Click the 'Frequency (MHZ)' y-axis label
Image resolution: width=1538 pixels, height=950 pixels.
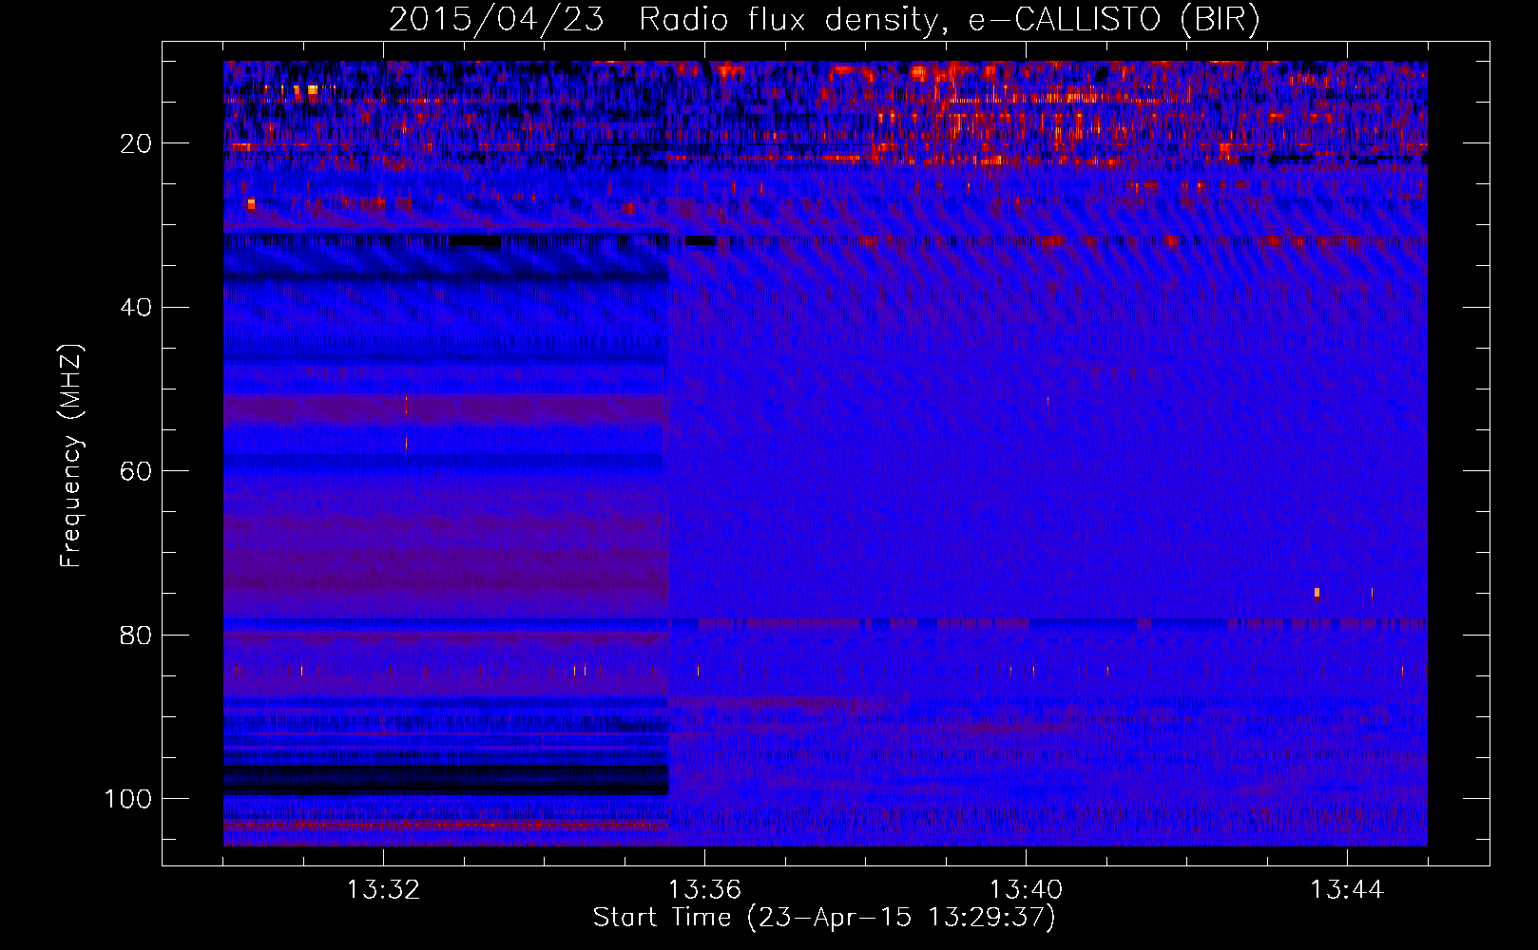[x=71, y=456]
